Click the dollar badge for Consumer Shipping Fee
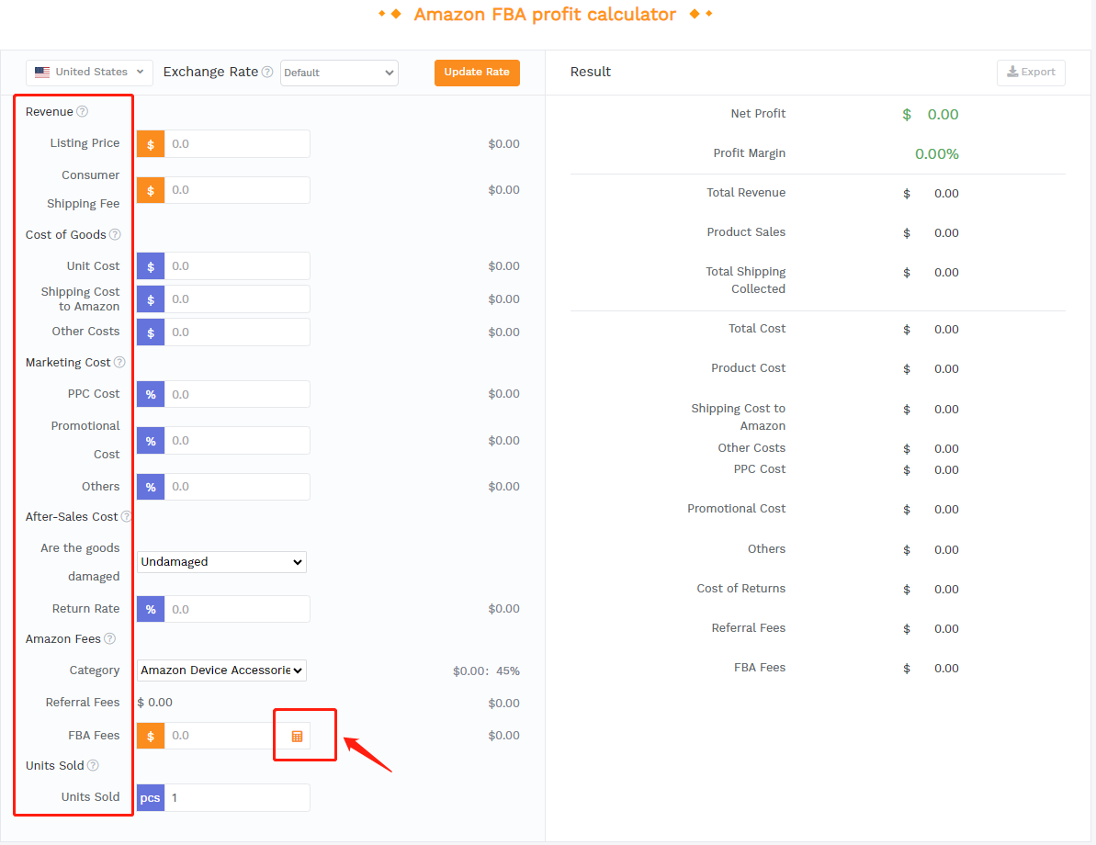The width and height of the screenshot is (1096, 845). [x=151, y=190]
